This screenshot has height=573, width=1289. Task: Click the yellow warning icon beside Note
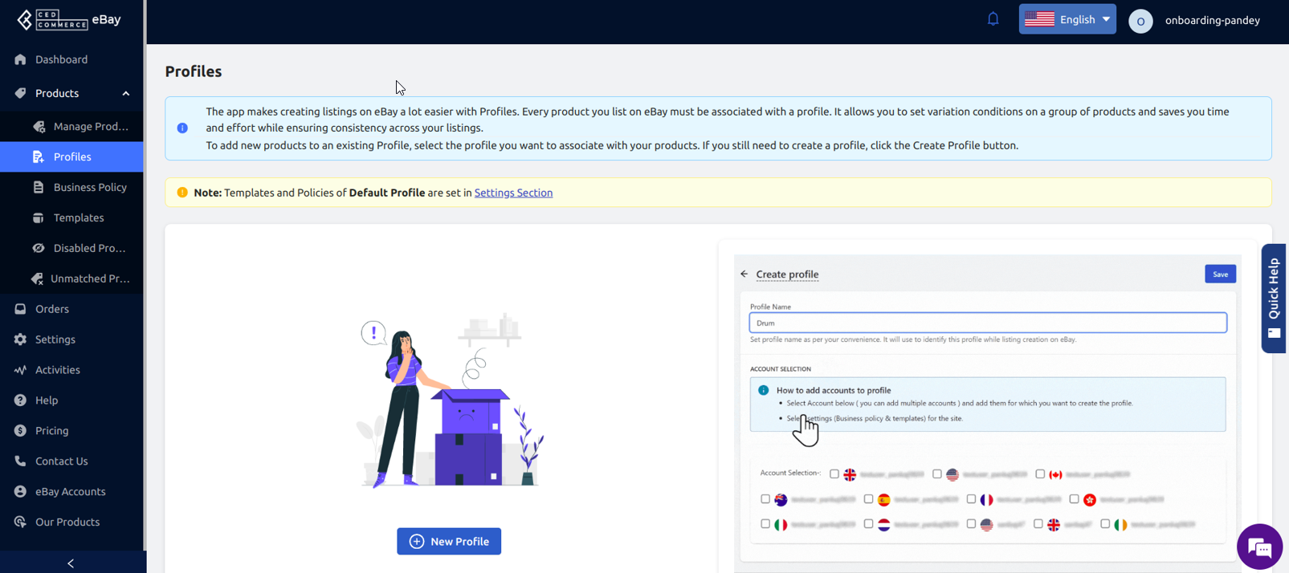pyautogui.click(x=182, y=193)
